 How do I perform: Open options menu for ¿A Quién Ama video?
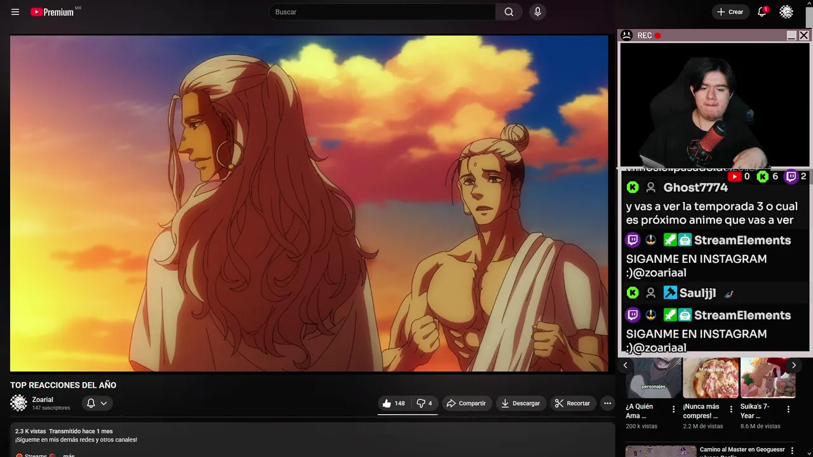click(x=673, y=409)
